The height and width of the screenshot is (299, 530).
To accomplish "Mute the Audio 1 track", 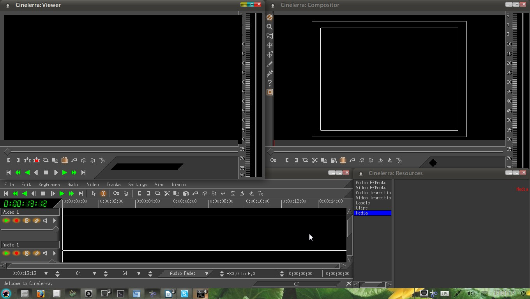I will (46, 253).
